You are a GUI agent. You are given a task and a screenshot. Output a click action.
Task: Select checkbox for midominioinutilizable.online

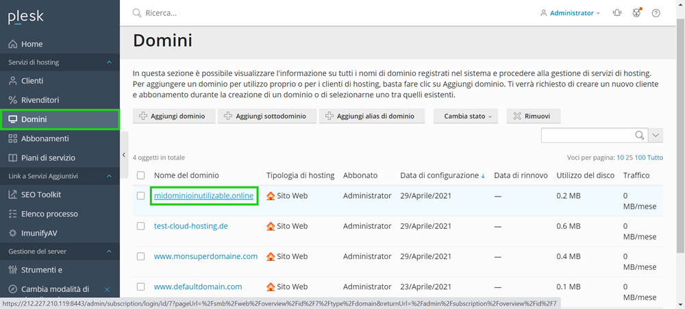(140, 196)
